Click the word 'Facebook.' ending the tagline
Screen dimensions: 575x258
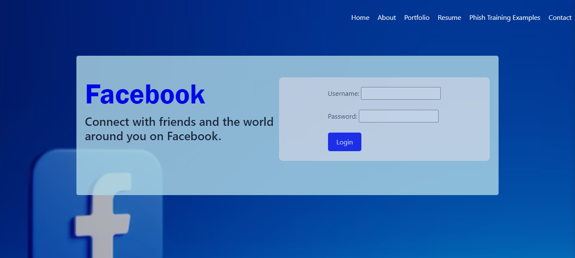coord(194,136)
